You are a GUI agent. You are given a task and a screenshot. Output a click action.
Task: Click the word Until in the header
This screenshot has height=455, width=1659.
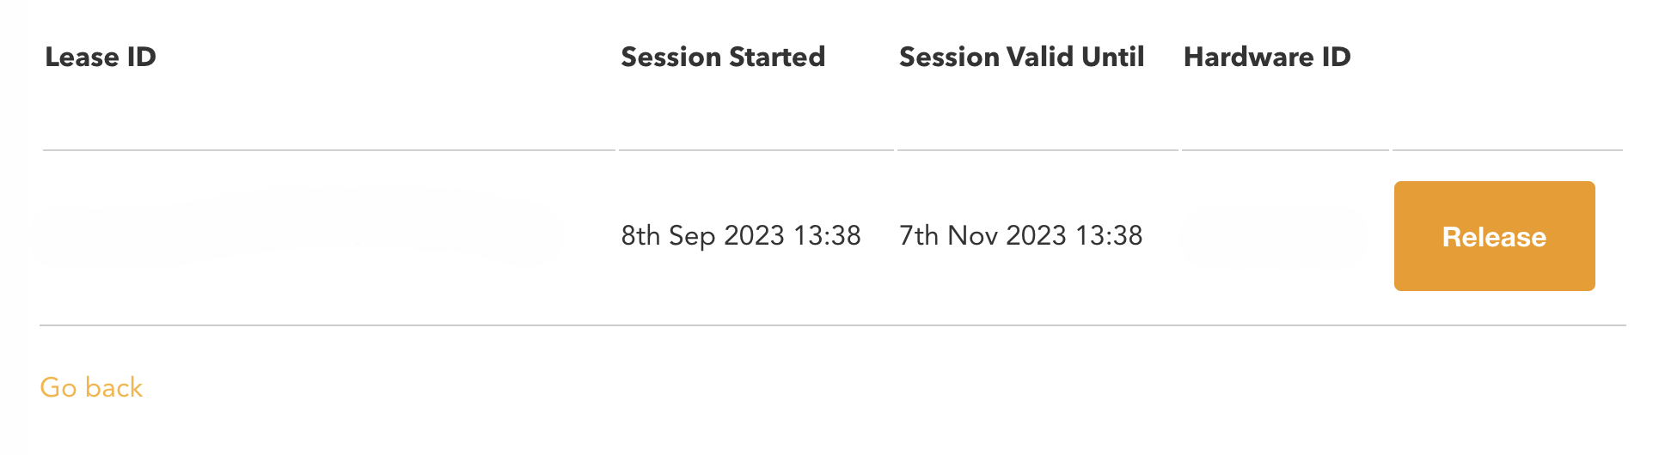1113,57
